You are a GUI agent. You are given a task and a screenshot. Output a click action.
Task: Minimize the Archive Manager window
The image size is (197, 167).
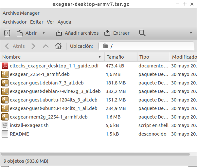pyautogui.click(x=177, y=4)
